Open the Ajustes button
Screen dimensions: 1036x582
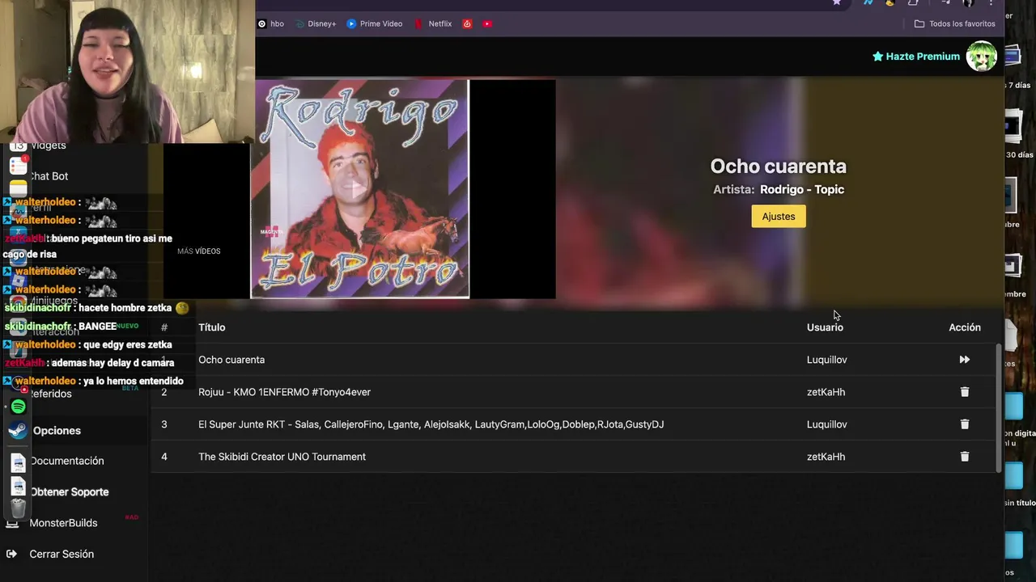[x=779, y=217]
